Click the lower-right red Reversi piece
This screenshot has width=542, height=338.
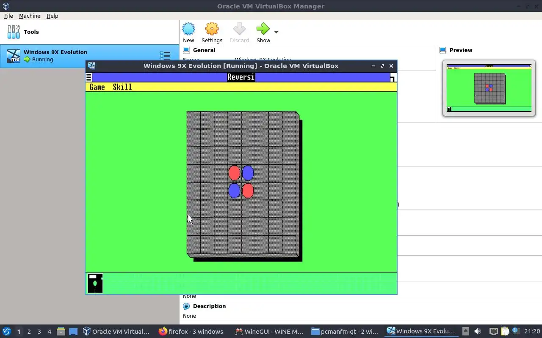pos(248,191)
